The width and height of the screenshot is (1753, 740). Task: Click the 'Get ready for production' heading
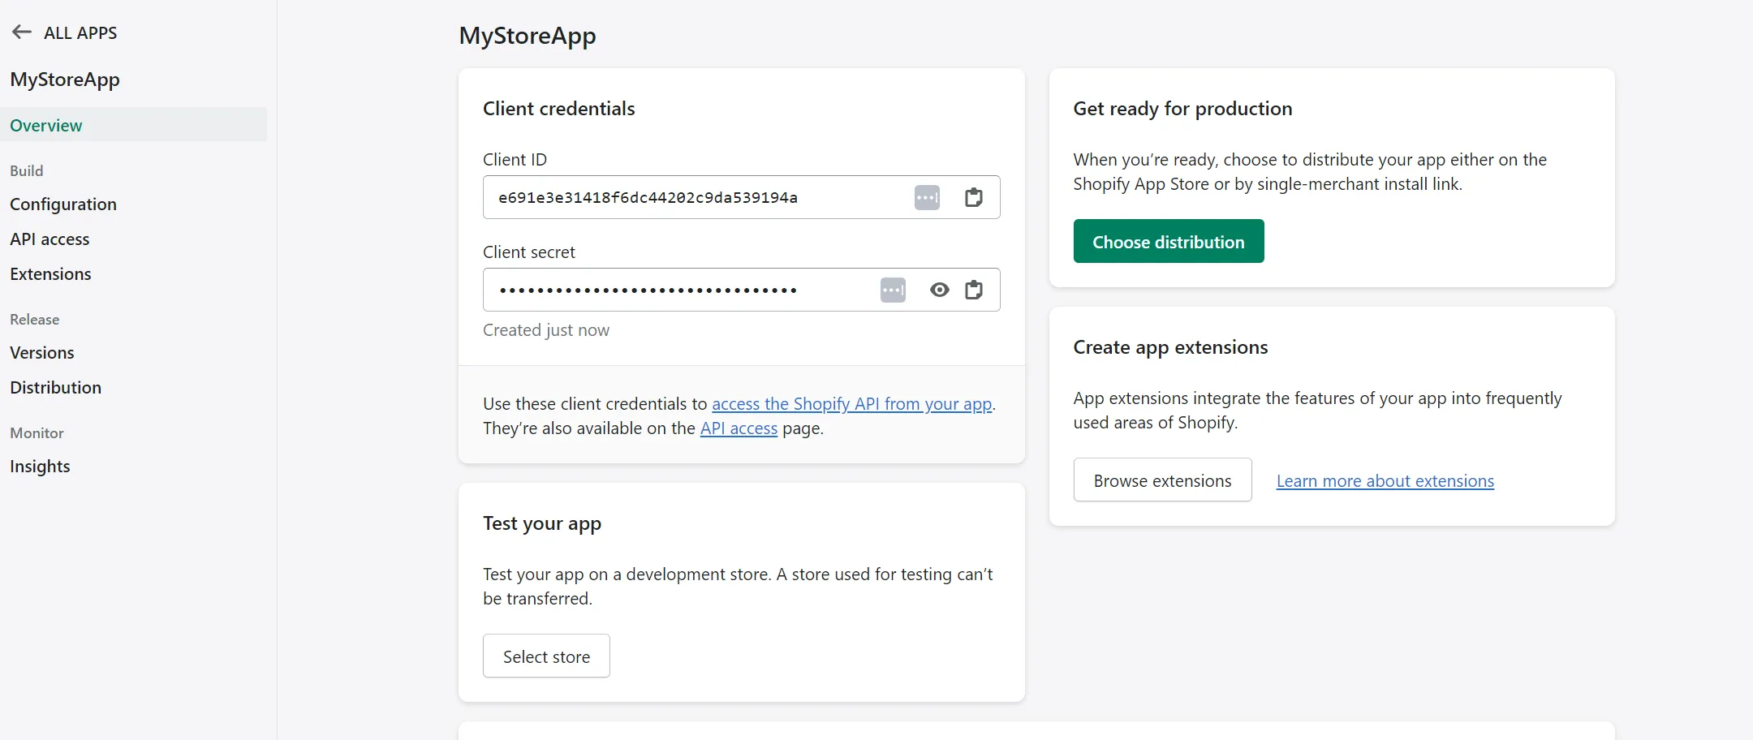(1182, 109)
